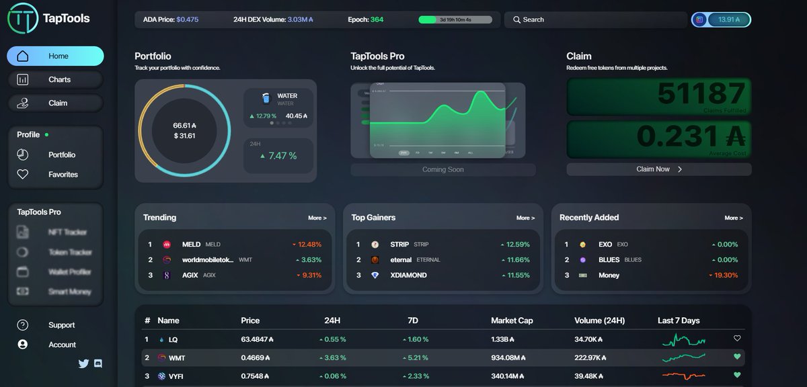
Task: Open the Home page from the sidebar
Action: [x=55, y=56]
